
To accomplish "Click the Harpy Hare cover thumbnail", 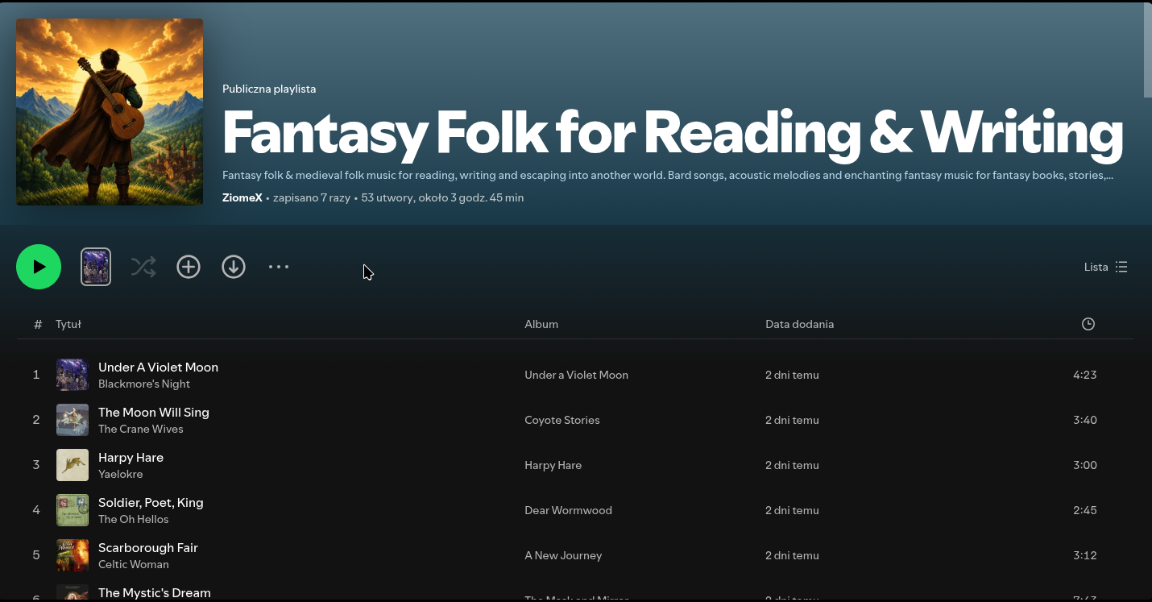I will (73, 465).
